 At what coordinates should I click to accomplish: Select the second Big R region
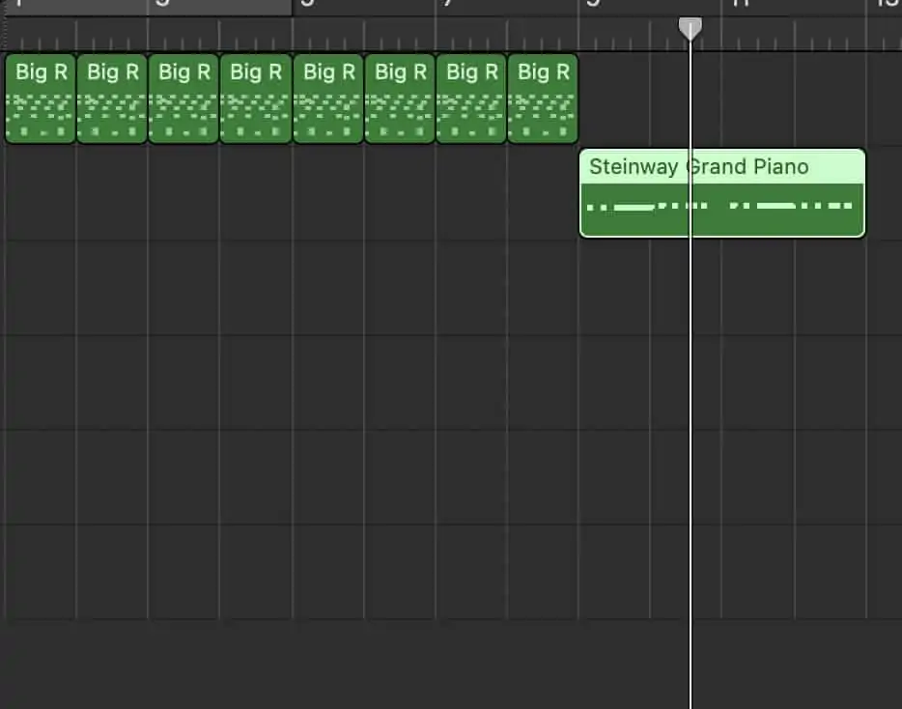[x=112, y=99]
